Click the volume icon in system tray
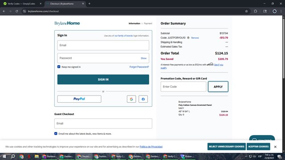Screen dimensions: 285x160 (254, 156)
